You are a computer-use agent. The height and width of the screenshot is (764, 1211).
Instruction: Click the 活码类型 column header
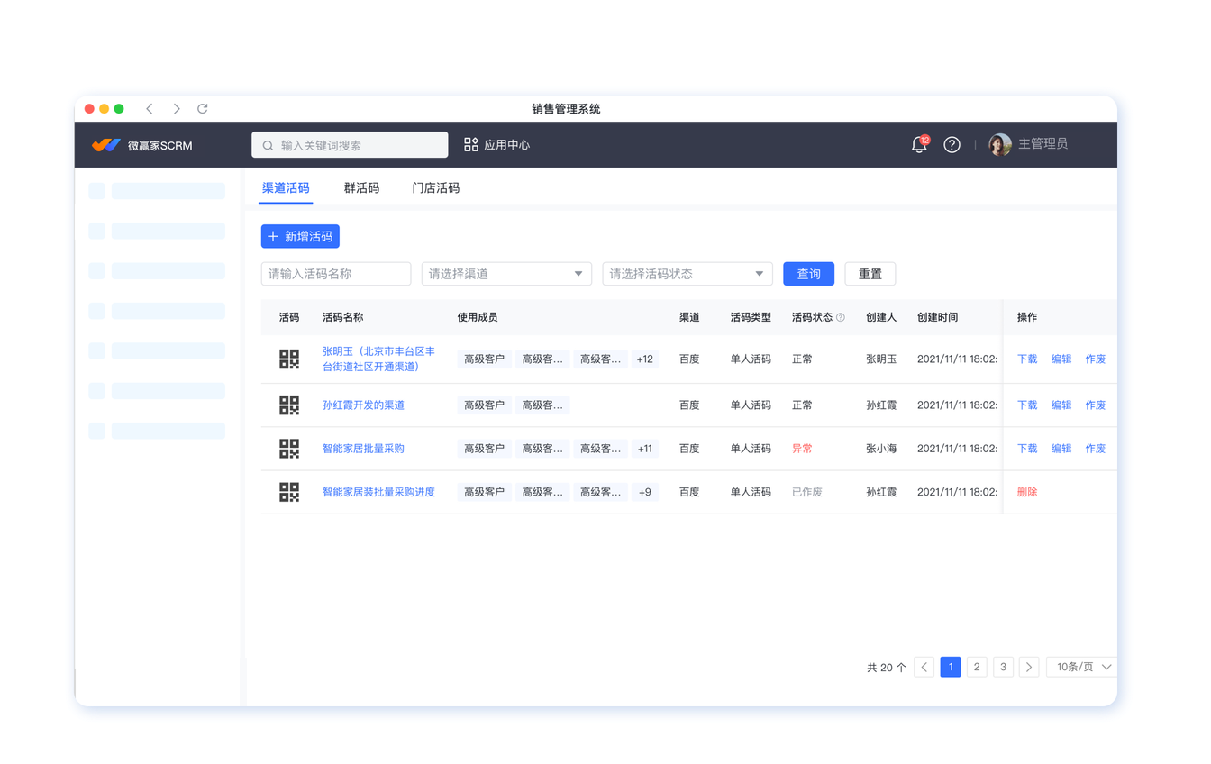click(x=751, y=317)
